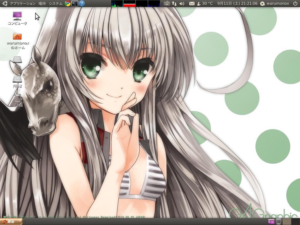
Task: Show the 30 °C weather applet
Action: tap(205, 4)
